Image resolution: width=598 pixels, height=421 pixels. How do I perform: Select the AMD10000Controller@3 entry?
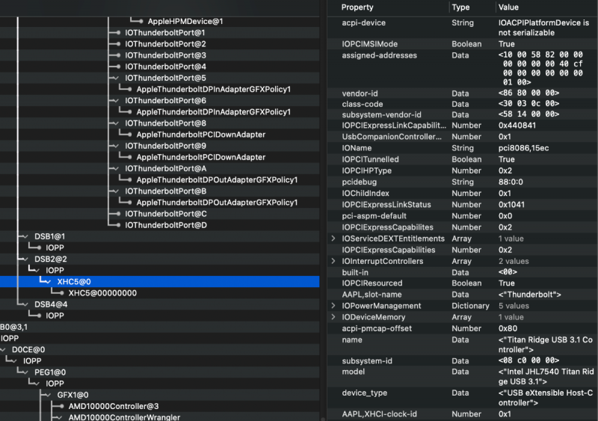(x=114, y=406)
